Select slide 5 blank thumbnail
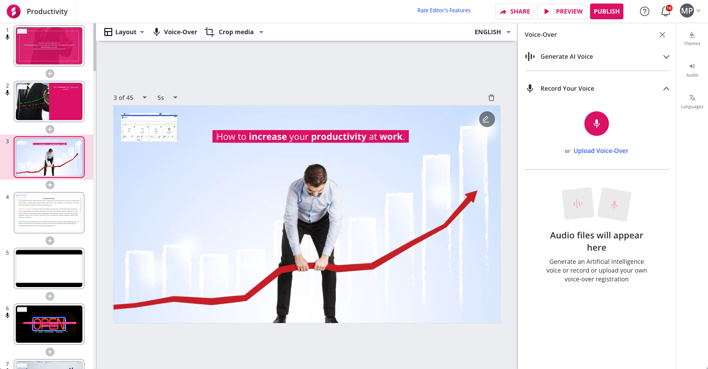Image resolution: width=708 pixels, height=369 pixels. coord(49,268)
